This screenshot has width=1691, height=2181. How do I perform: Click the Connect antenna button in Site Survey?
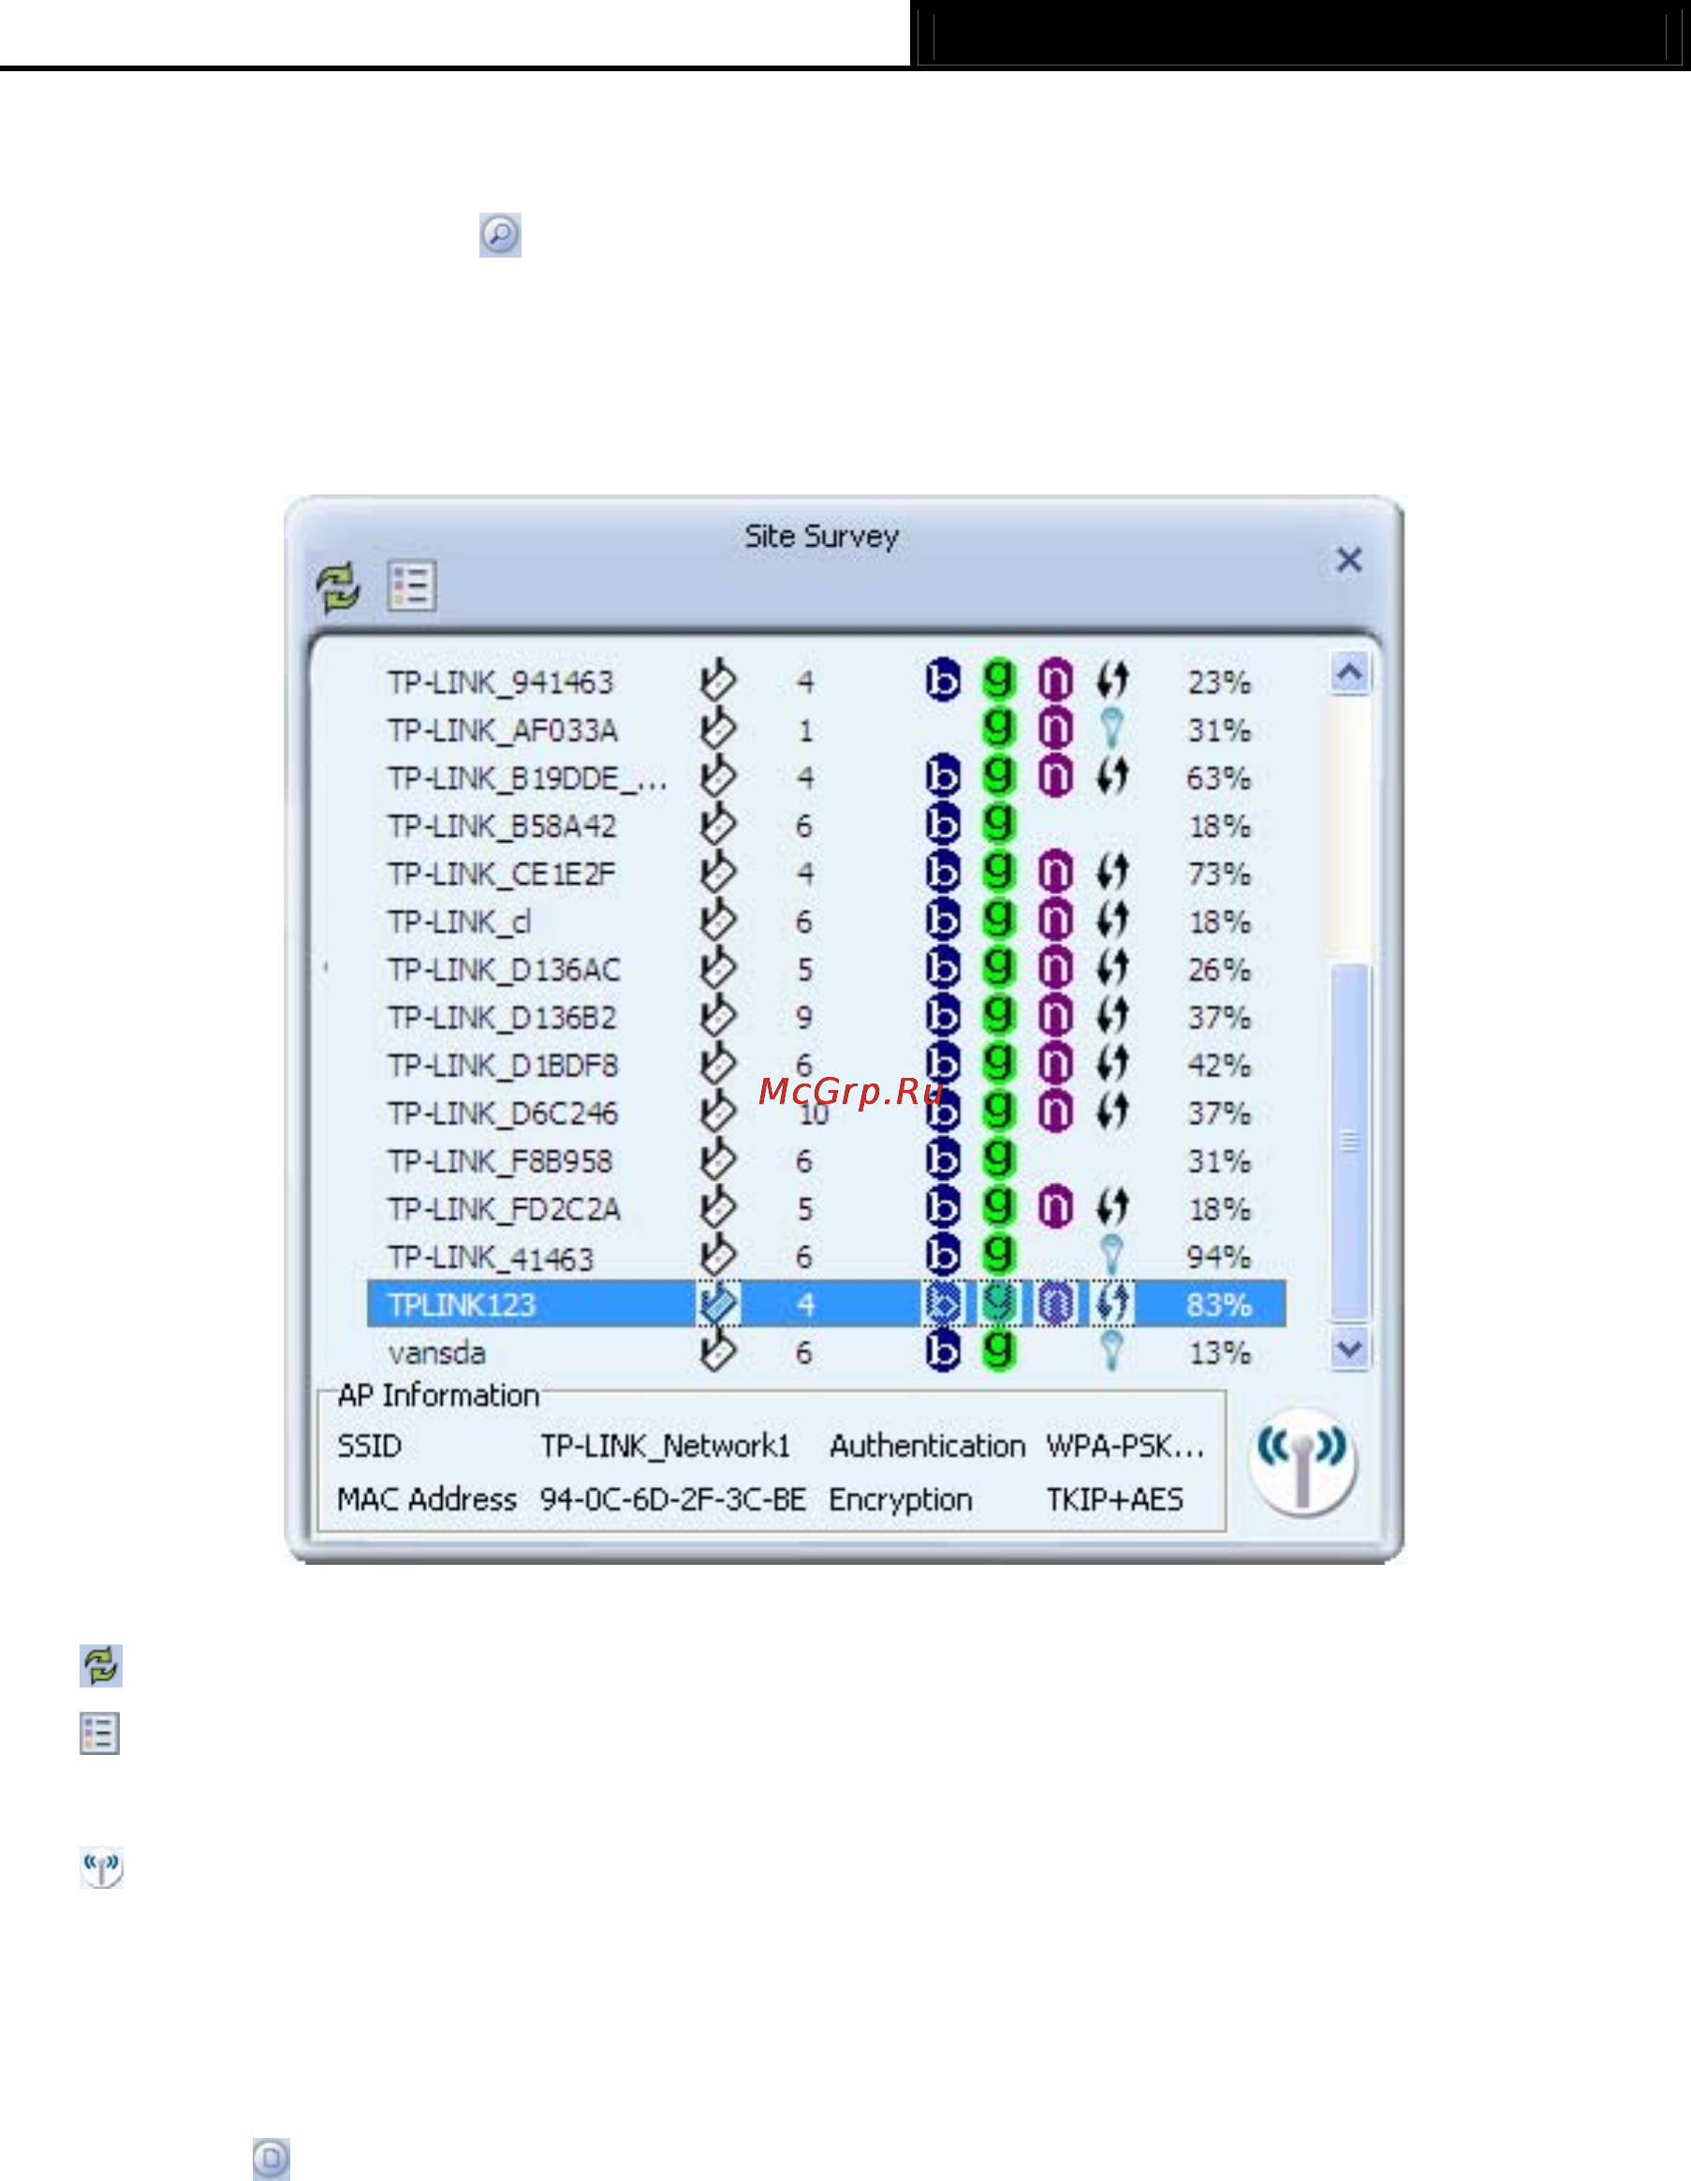tap(1302, 1461)
